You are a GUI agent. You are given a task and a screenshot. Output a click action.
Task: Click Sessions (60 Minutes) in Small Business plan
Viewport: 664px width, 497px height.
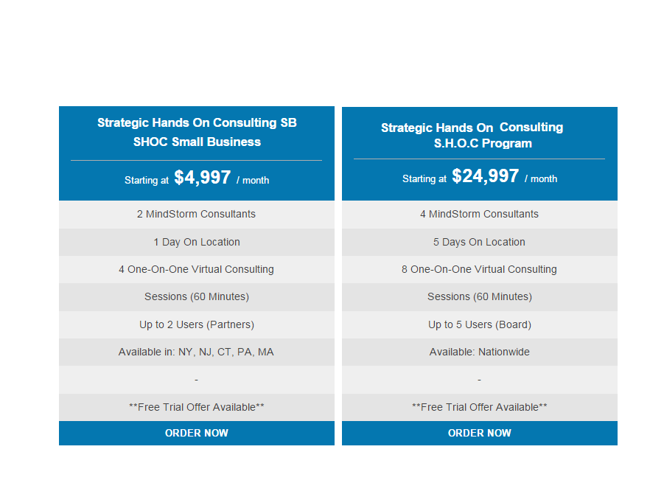click(197, 297)
